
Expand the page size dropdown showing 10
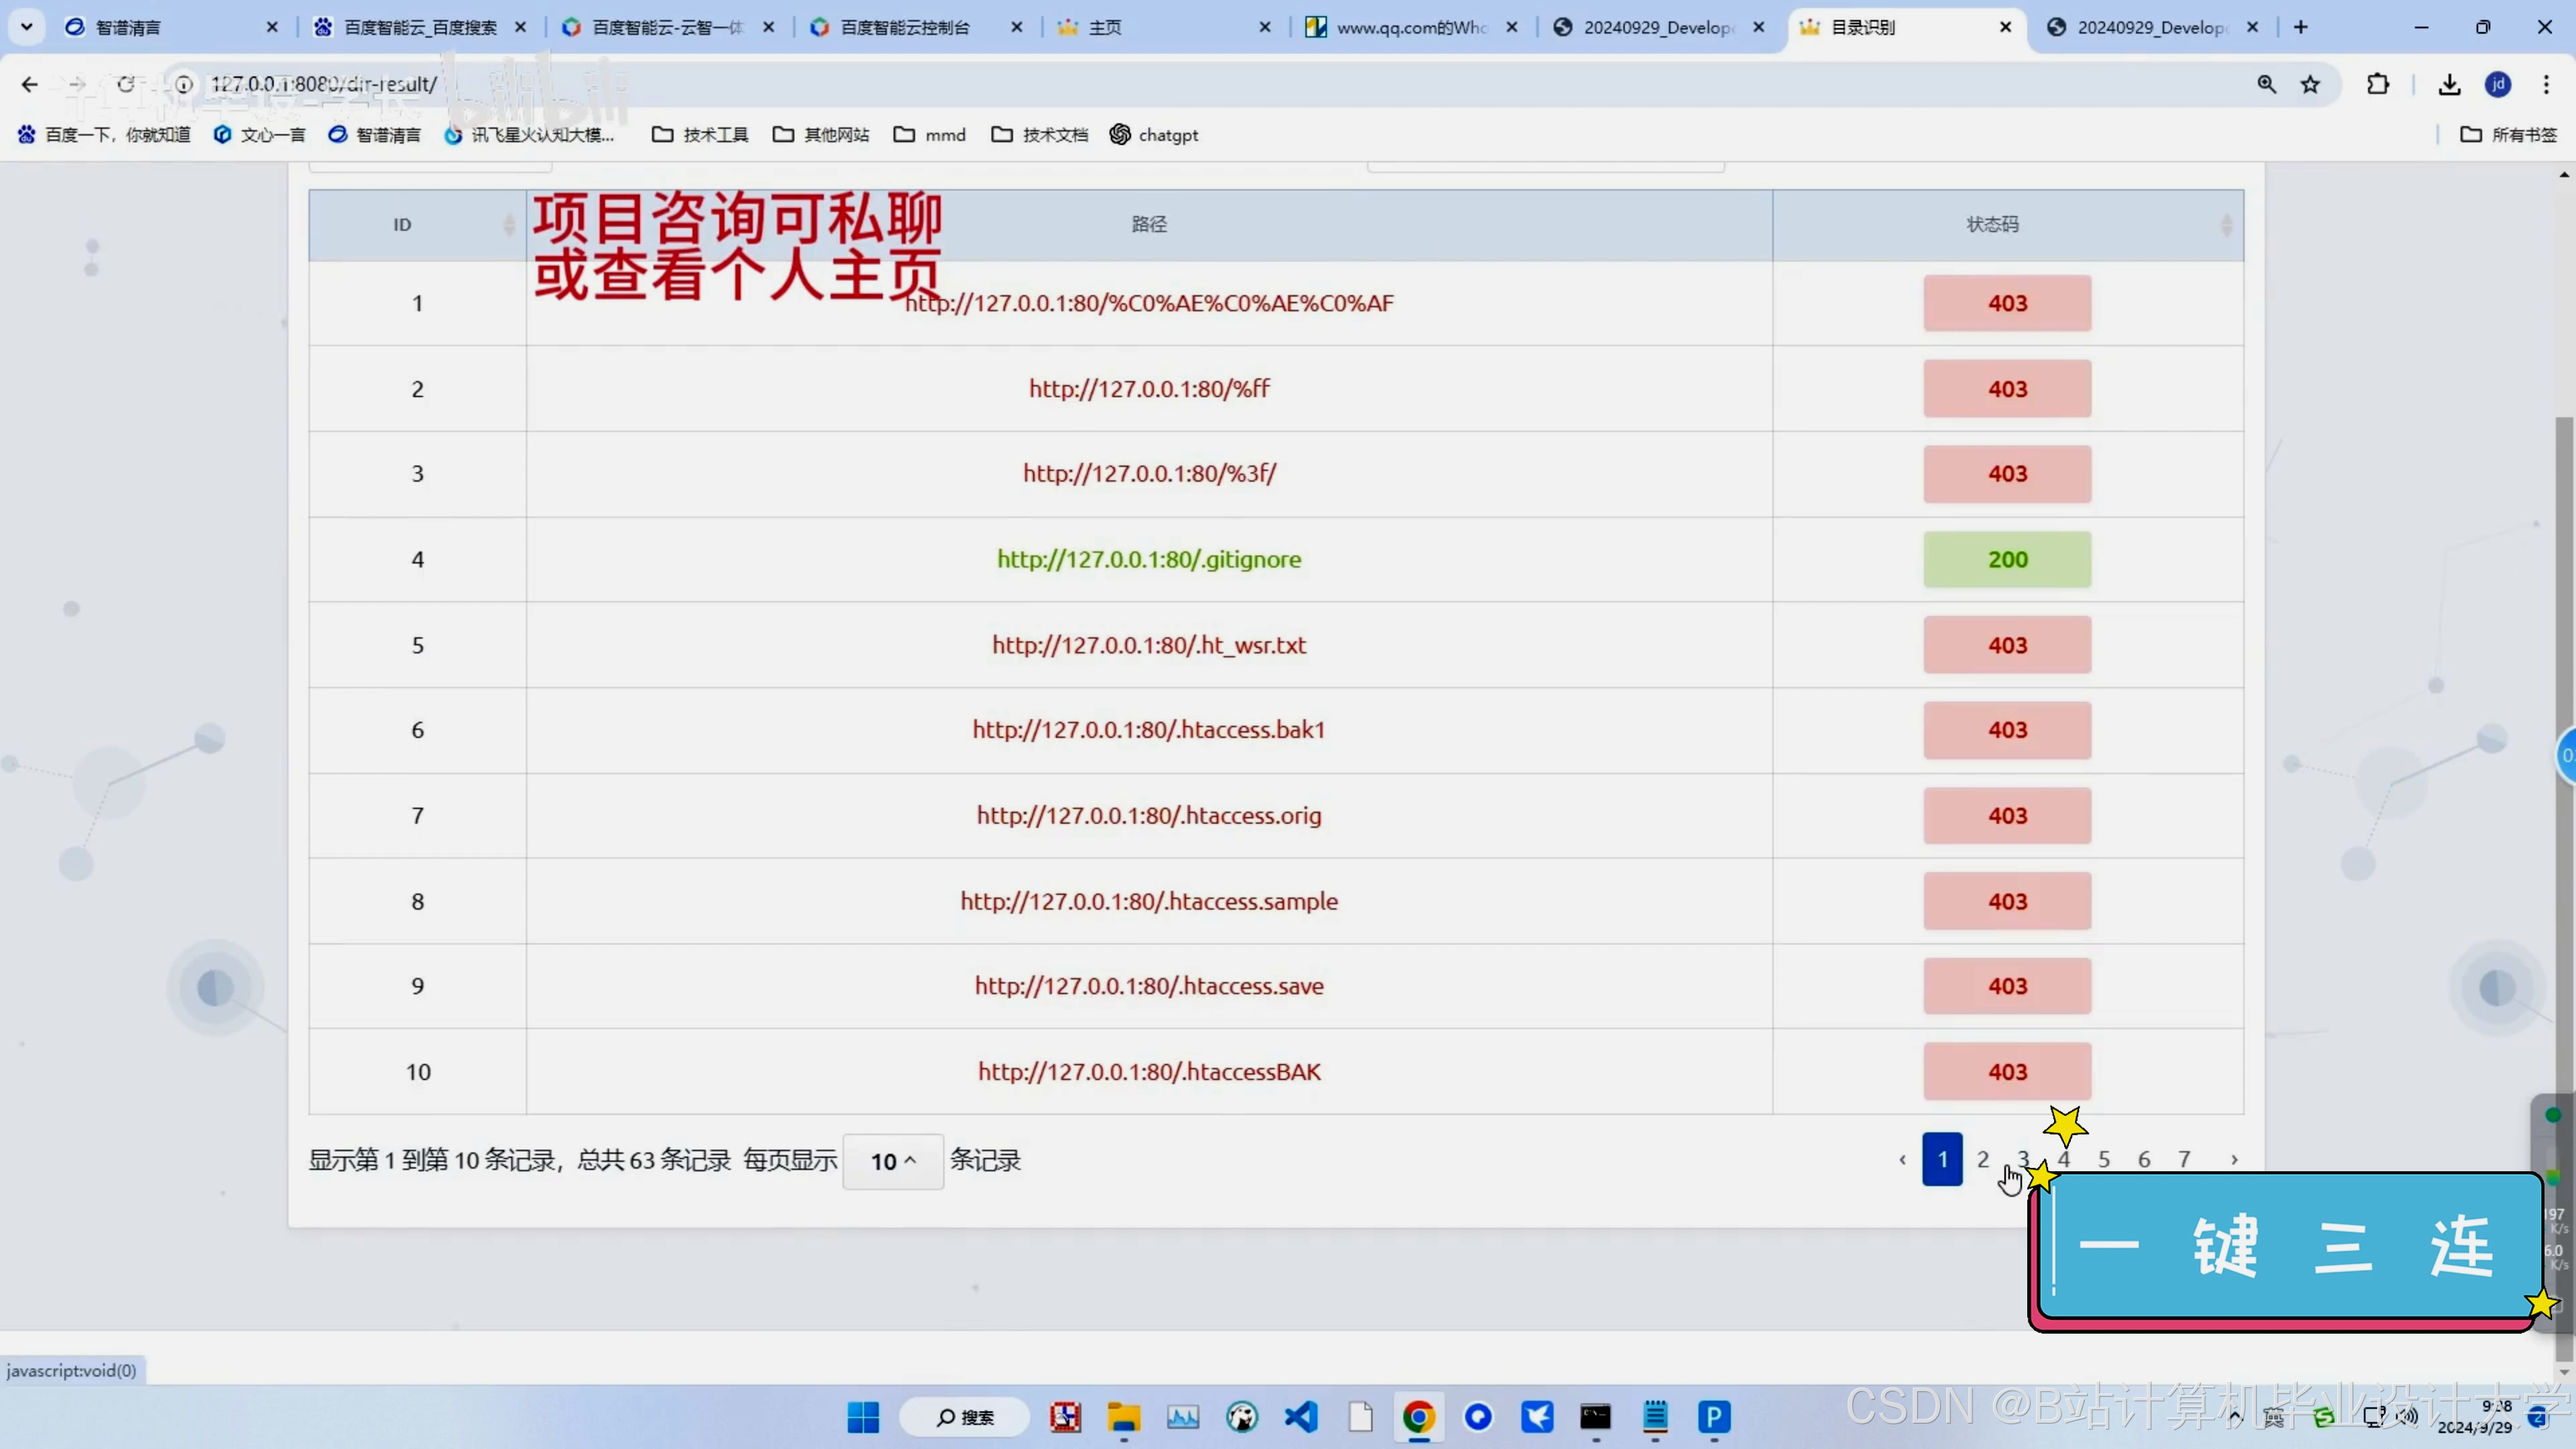pyautogui.click(x=892, y=1161)
